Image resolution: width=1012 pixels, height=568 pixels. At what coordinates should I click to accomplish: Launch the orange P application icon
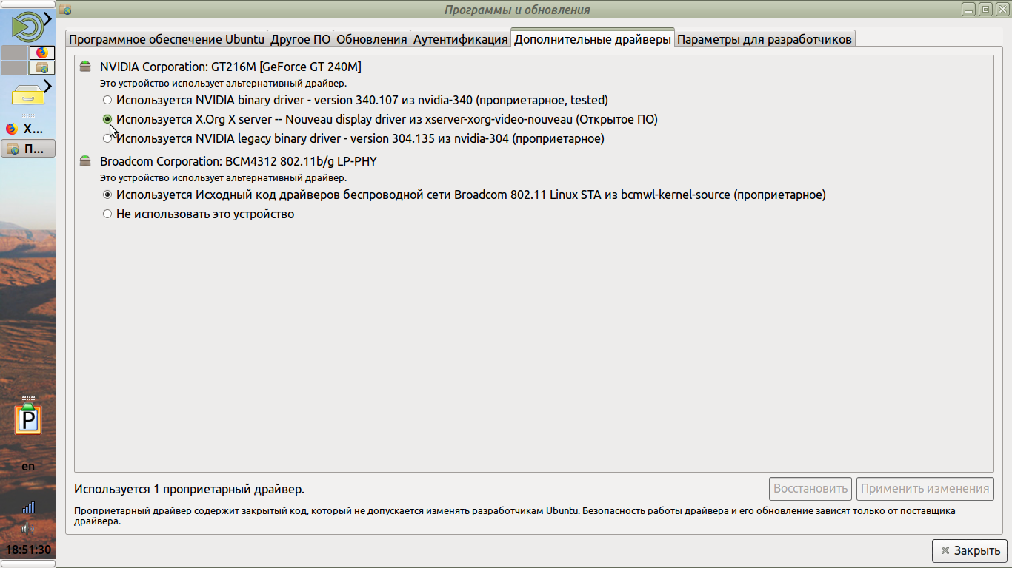(28, 419)
